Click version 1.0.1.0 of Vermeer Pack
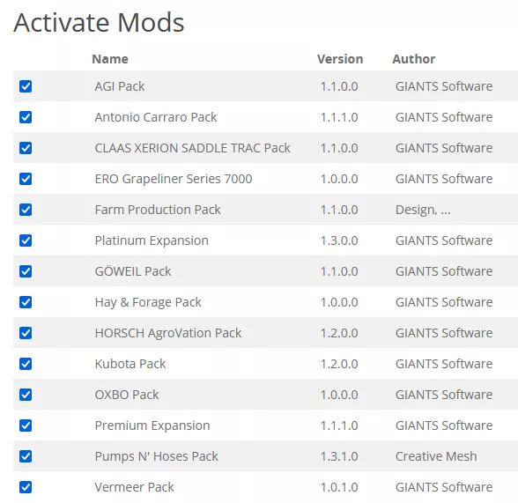Image resolution: width=518 pixels, height=503 pixels. pyautogui.click(x=339, y=487)
